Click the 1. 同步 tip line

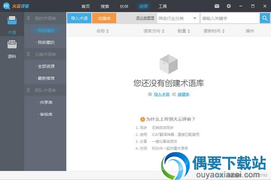pos(154,128)
